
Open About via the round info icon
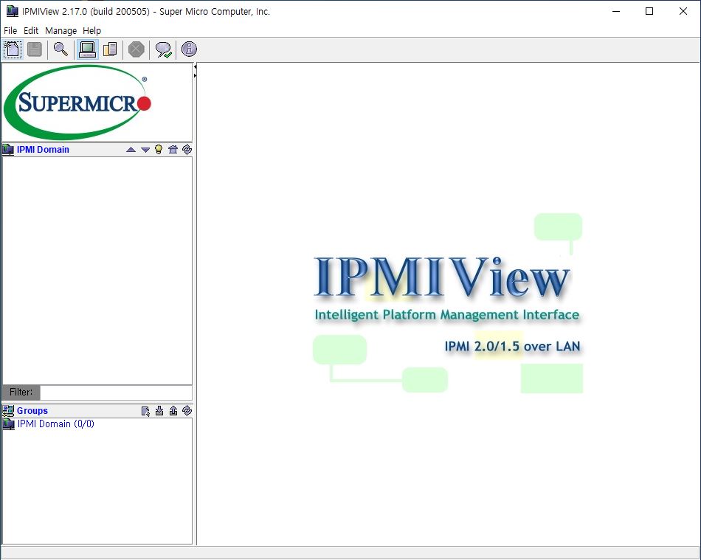[x=189, y=49]
